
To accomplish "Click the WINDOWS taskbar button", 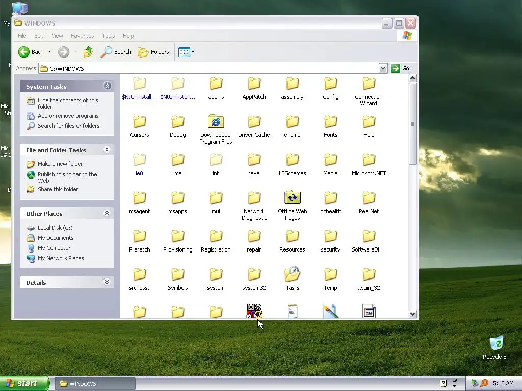I will (94, 384).
